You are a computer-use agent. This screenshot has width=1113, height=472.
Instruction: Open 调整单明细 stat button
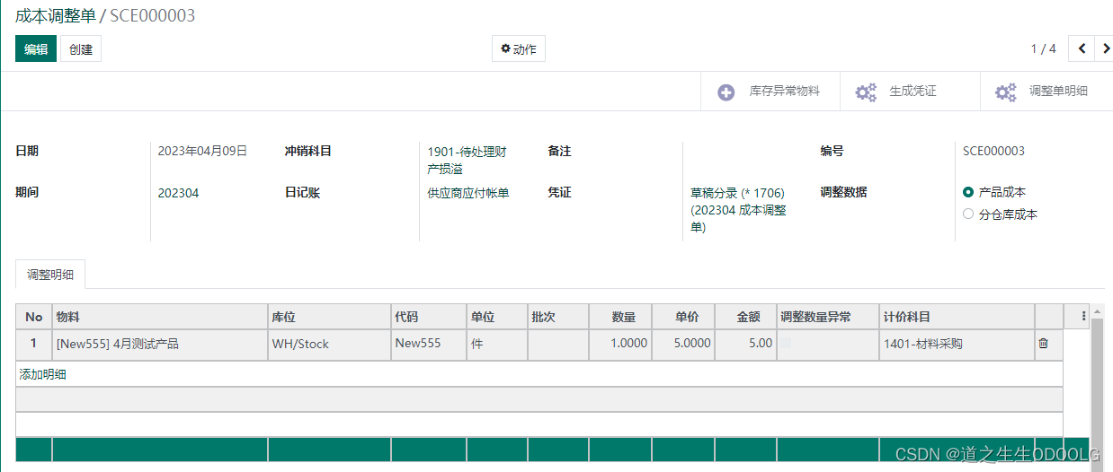(1046, 92)
